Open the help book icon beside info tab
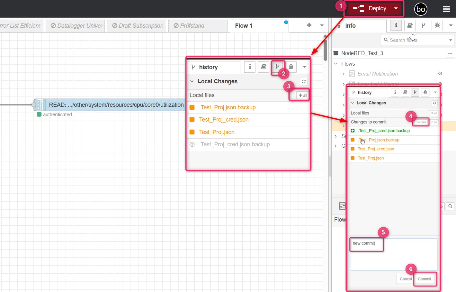Image resolution: width=456 pixels, height=292 pixels. coord(410,25)
